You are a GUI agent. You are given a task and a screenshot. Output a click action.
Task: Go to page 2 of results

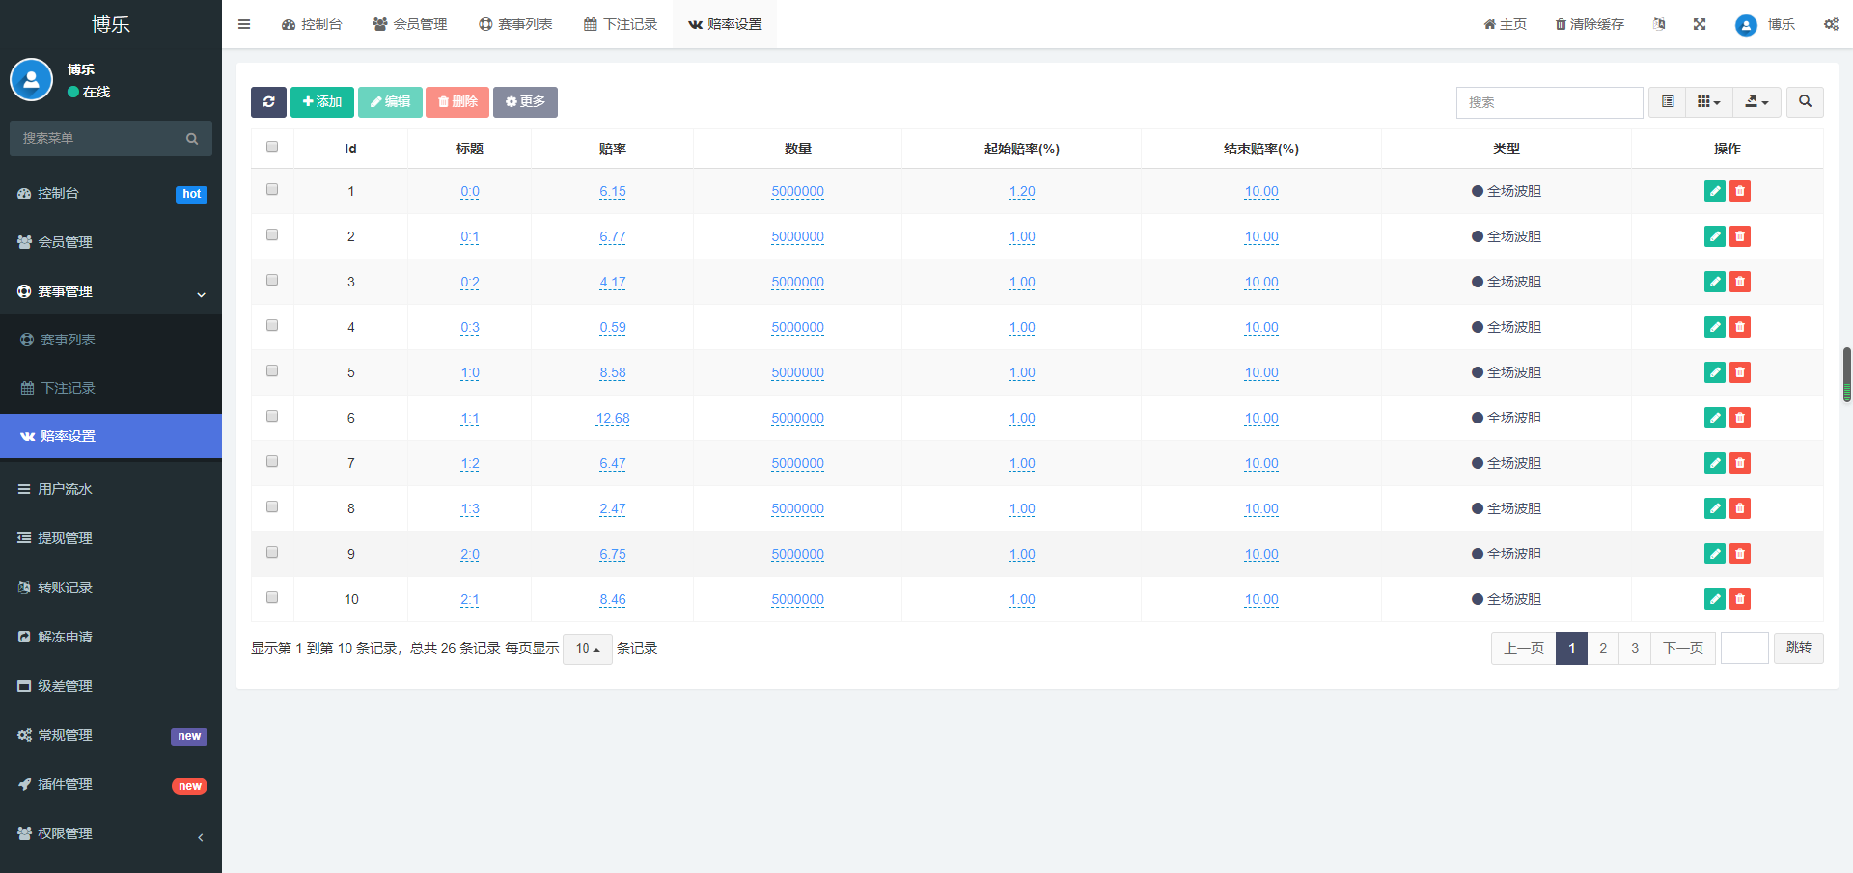[x=1603, y=648]
